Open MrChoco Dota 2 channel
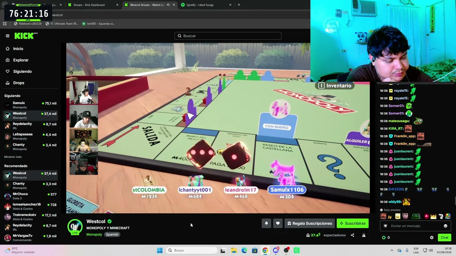 coord(30,196)
